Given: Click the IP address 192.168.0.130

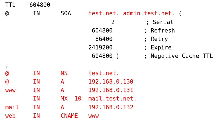Looking at the screenshot, I should point(111,82).
